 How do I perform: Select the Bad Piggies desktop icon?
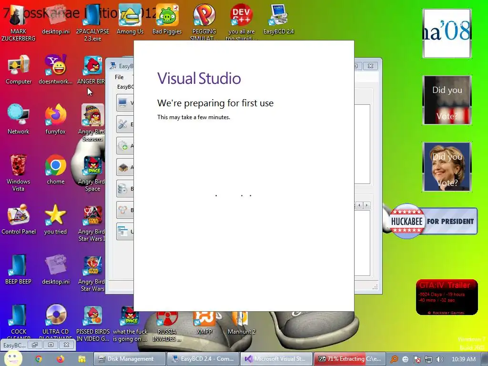click(x=167, y=19)
